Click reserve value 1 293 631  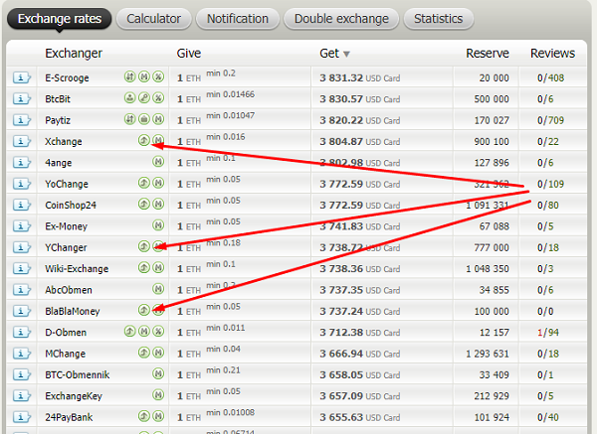(x=488, y=354)
